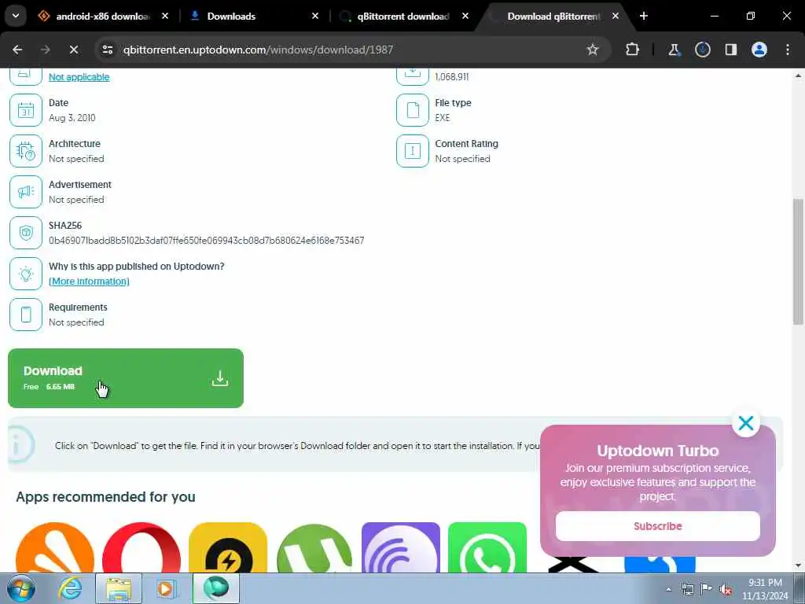The image size is (805, 604).
Task: Switch to qBittorrent download tab
Action: click(x=403, y=17)
